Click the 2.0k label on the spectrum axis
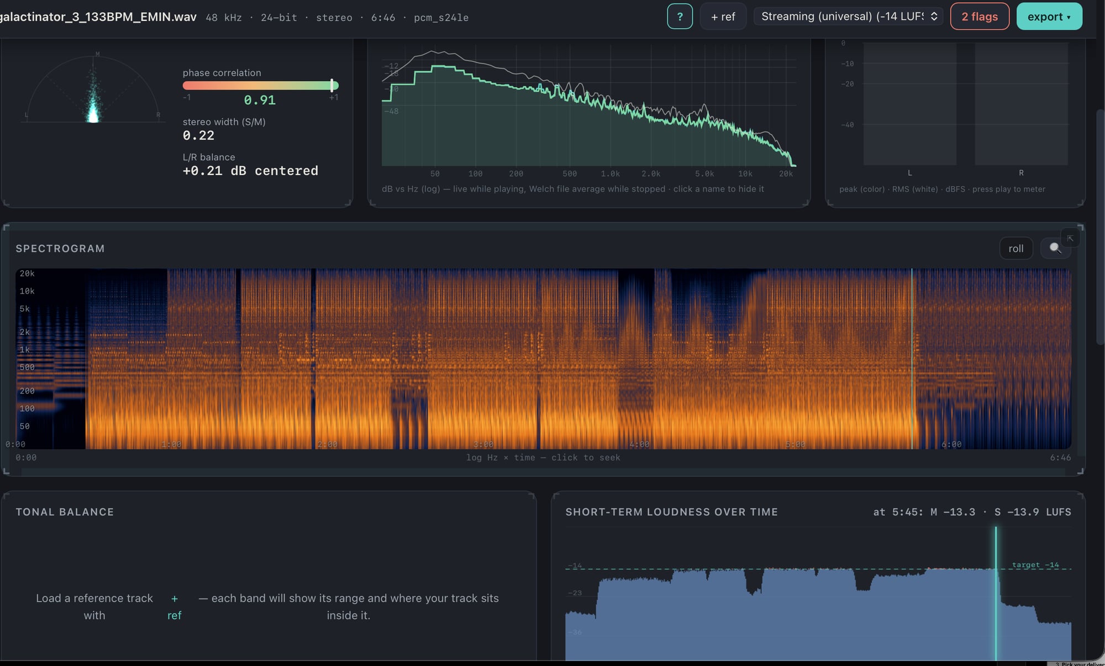 651,174
